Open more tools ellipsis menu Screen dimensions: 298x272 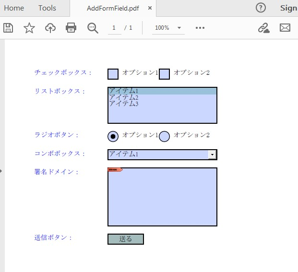point(200,28)
